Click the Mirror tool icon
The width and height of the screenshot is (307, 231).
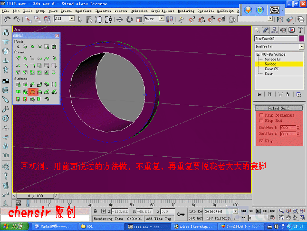280,19
